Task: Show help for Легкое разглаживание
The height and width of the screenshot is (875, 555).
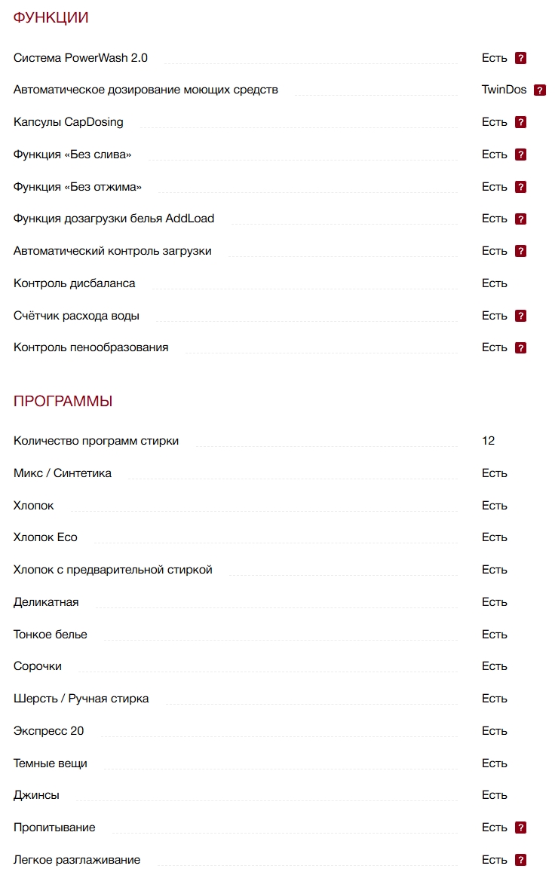Action: click(520, 860)
